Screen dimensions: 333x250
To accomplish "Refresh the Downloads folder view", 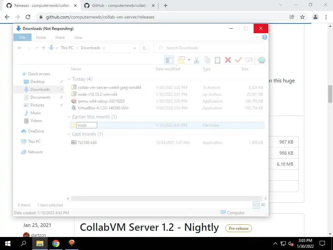I will [144, 48].
